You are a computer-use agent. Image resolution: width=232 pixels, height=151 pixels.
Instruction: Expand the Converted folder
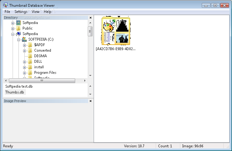[x=25, y=51]
